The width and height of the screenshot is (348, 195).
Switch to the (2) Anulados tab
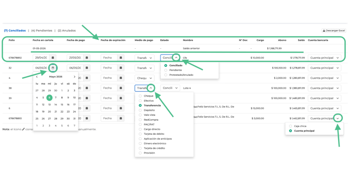tap(66, 31)
